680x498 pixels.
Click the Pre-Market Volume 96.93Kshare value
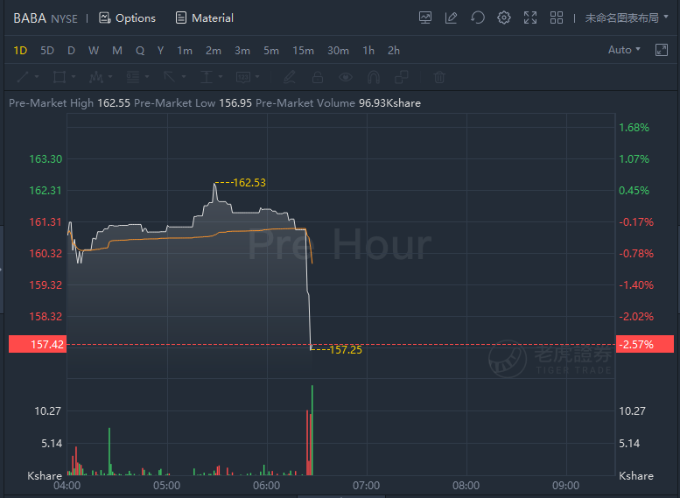[389, 103]
